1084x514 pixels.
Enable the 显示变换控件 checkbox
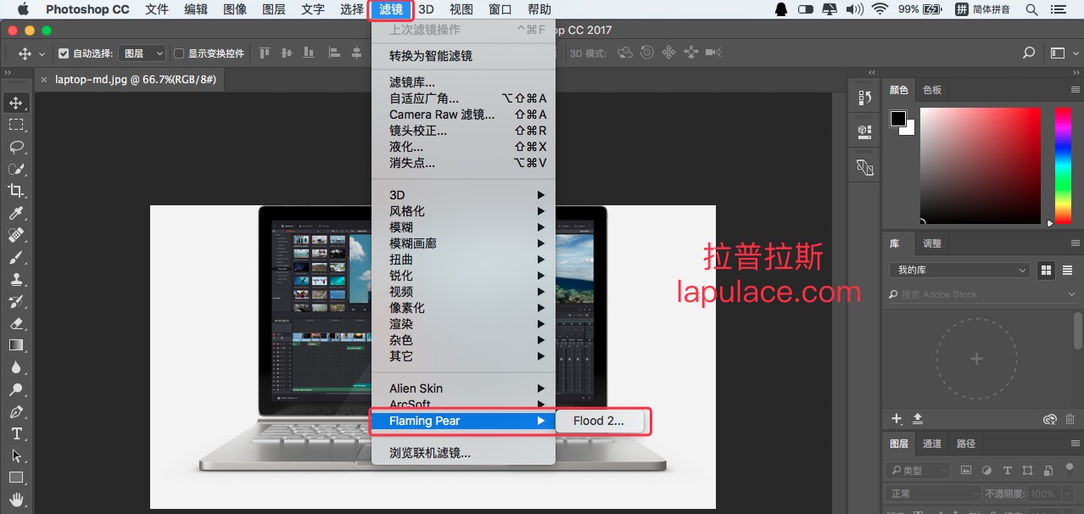coord(179,53)
